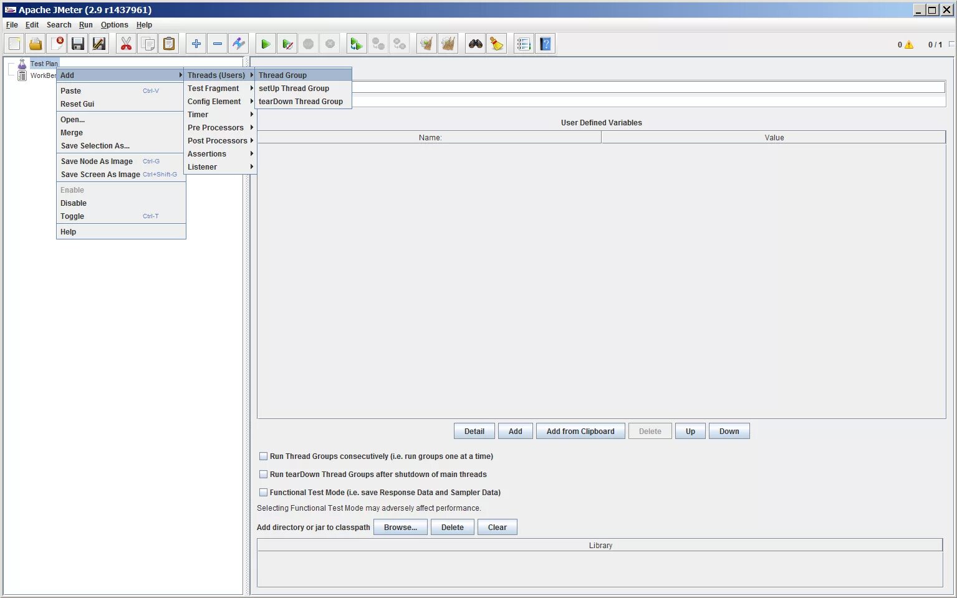
Task: Collapse all nodes with minus icon
Action: point(218,44)
